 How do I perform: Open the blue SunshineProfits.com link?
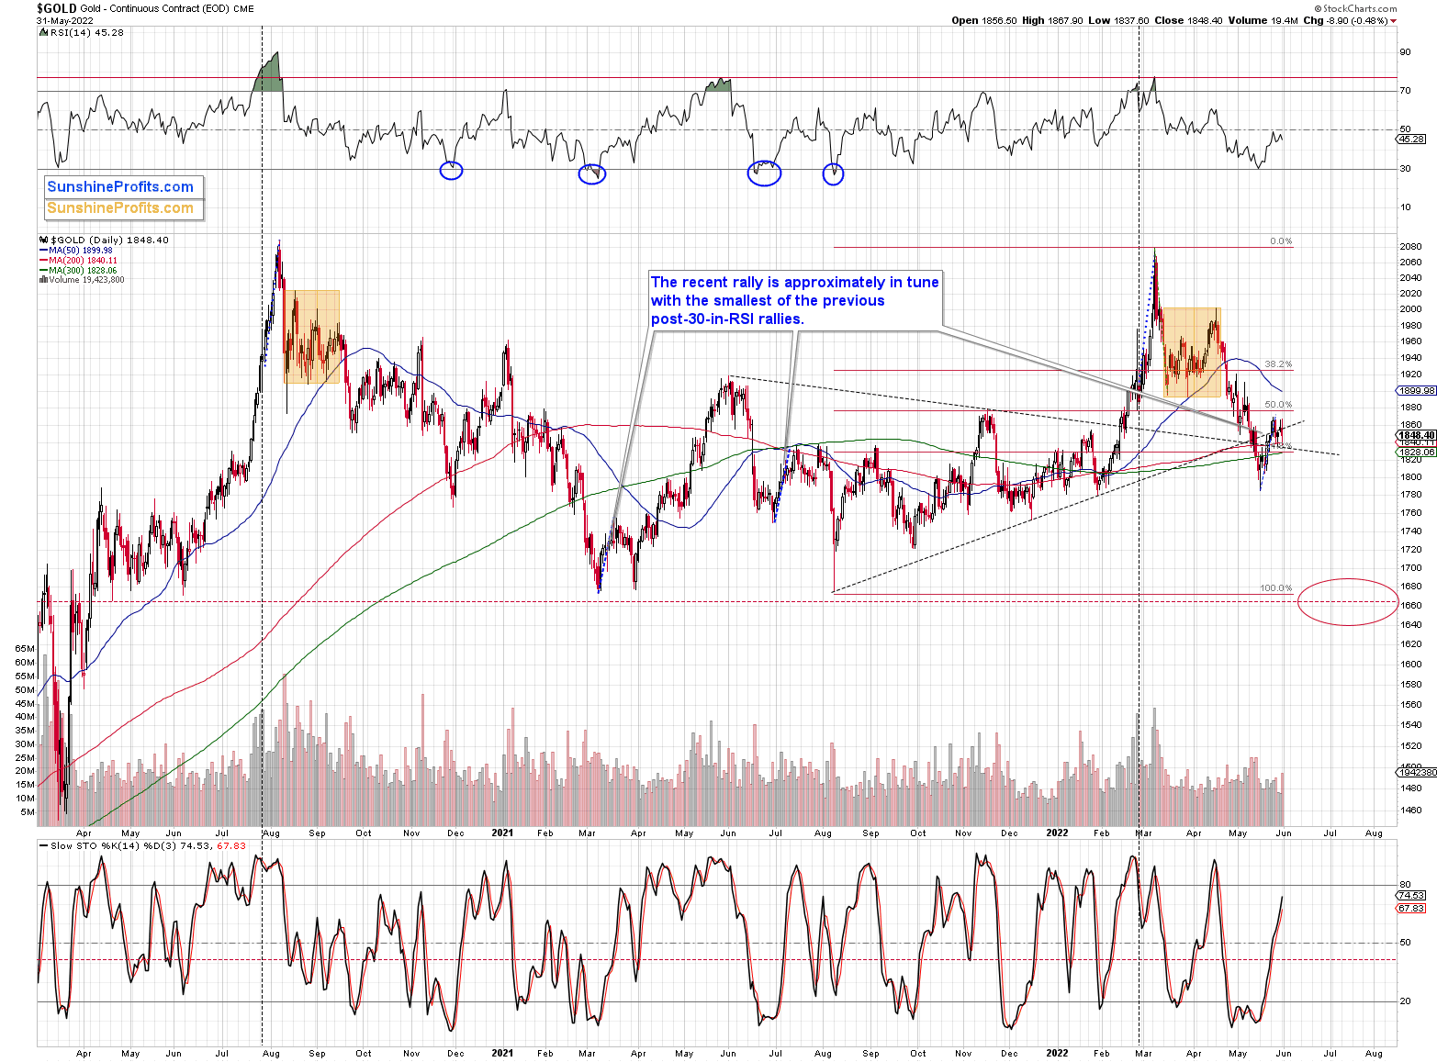click(x=120, y=187)
